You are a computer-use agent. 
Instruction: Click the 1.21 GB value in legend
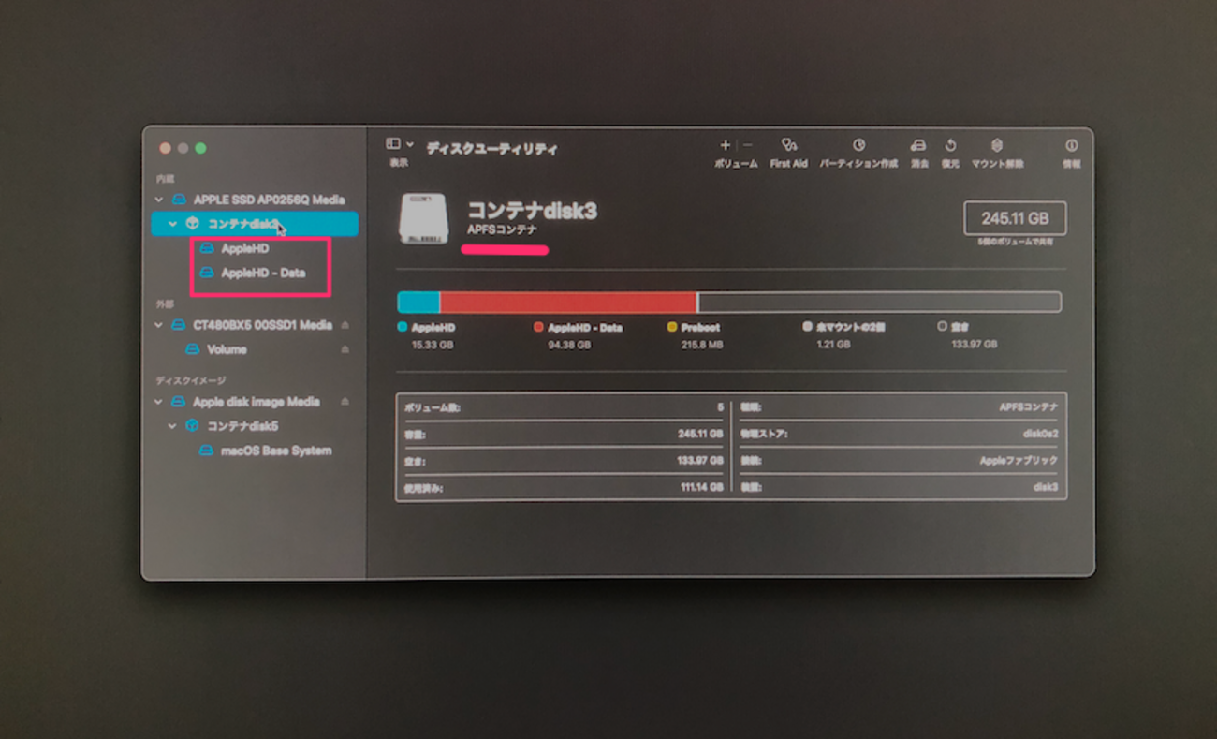pyautogui.click(x=833, y=345)
